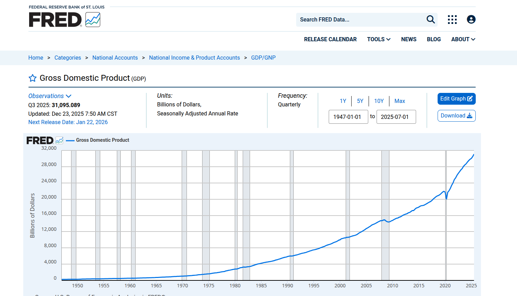517x296 pixels.
Task: Click the small FRED chart logo in graph
Action: pos(45,140)
